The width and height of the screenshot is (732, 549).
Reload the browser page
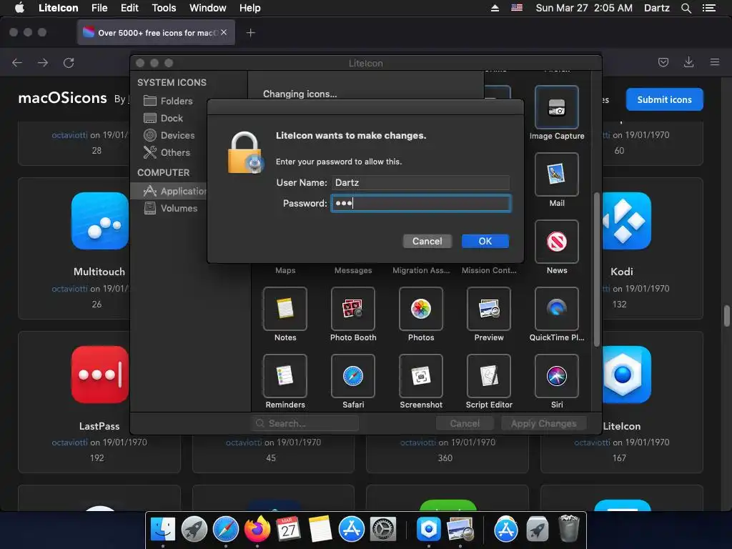point(69,63)
